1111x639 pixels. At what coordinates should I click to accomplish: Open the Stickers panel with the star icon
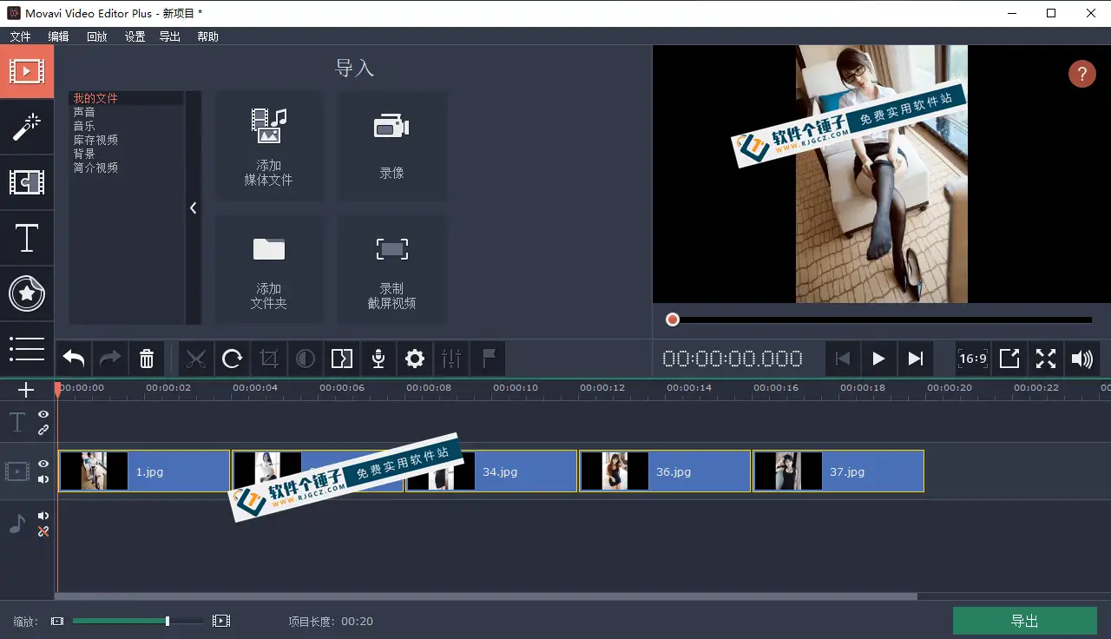[x=27, y=293]
